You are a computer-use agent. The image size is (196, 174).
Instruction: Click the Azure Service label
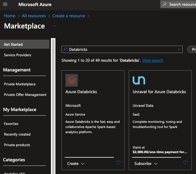click(x=75, y=114)
